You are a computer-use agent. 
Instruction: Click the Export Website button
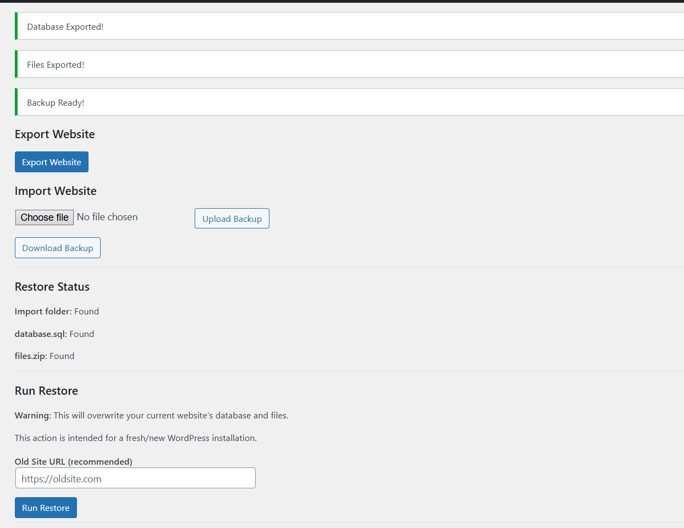click(51, 162)
